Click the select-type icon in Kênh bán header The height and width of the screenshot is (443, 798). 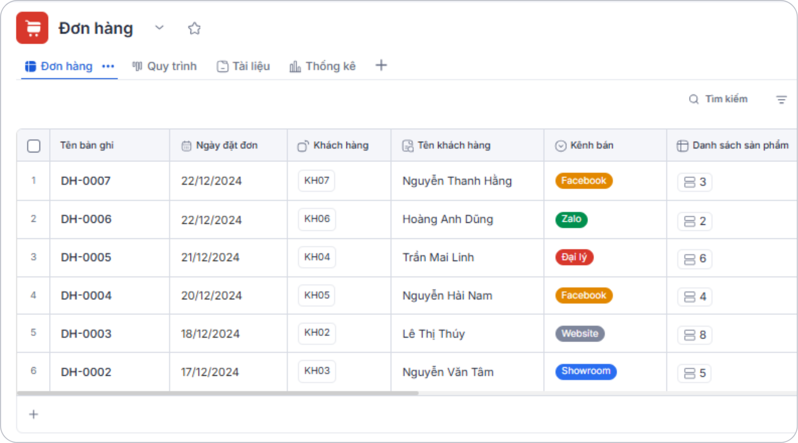[x=560, y=146]
